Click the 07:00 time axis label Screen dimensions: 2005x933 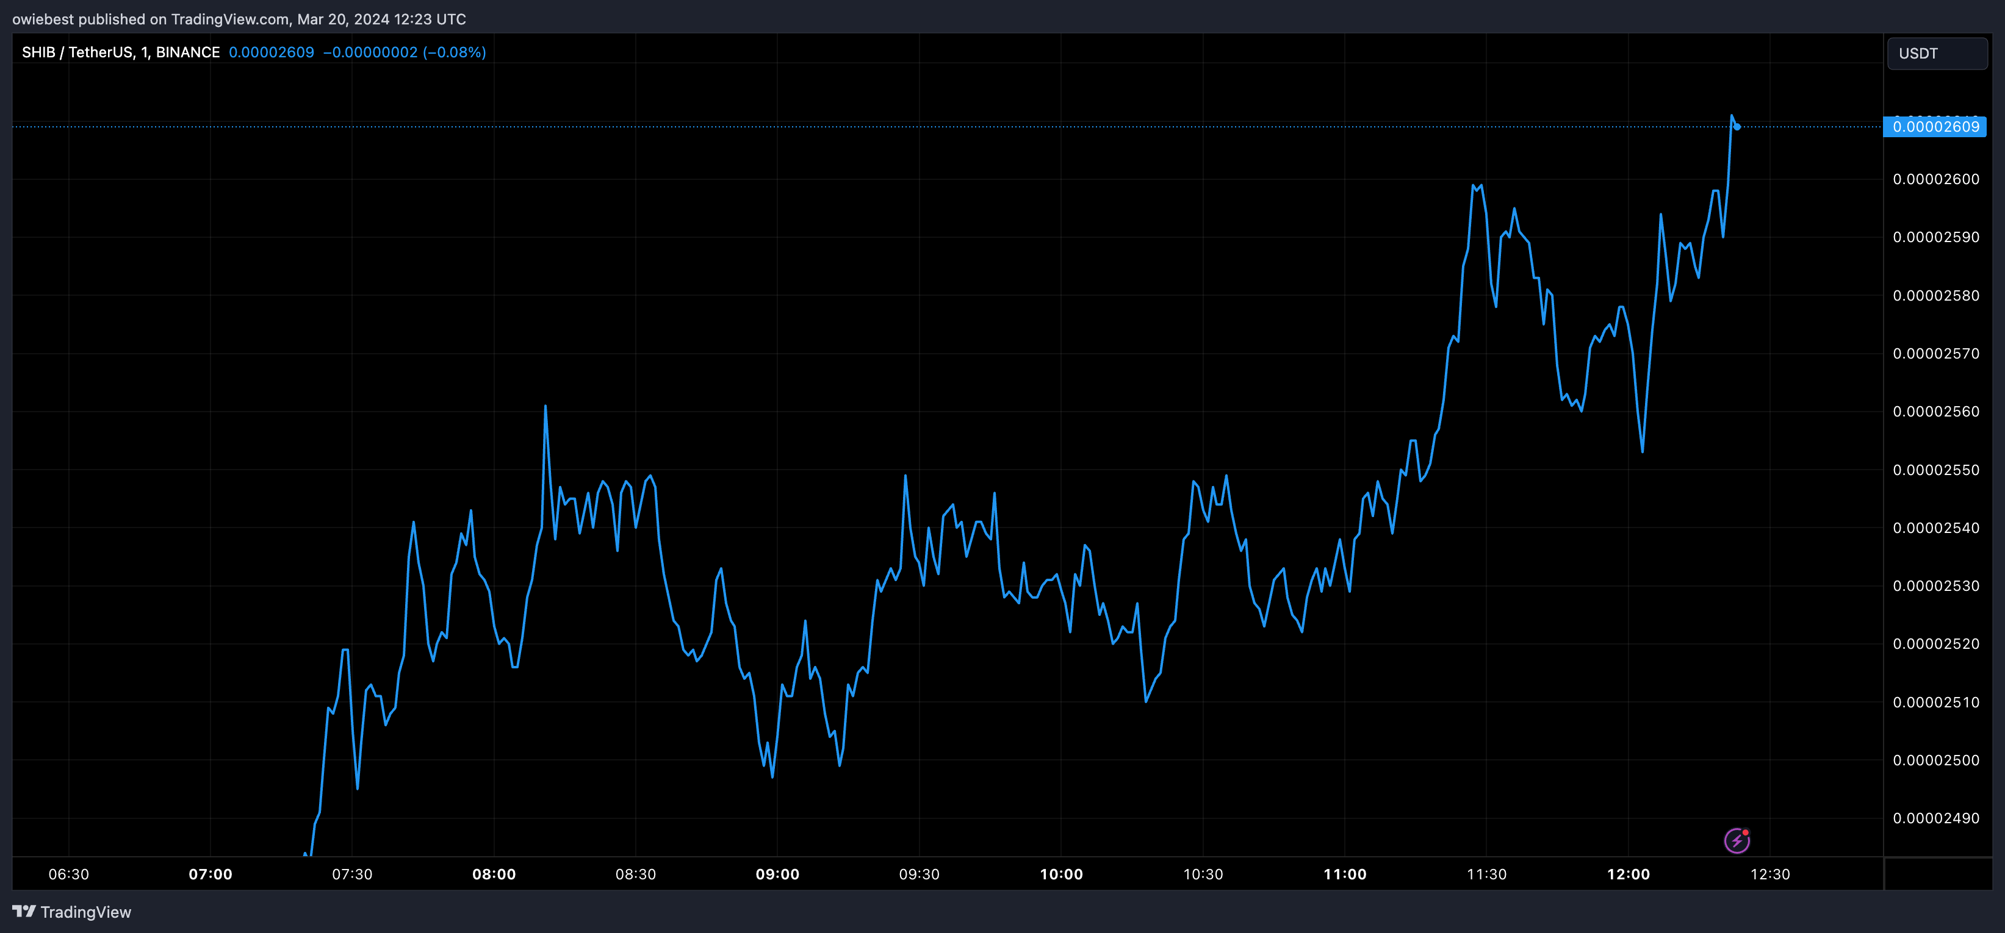tap(210, 874)
